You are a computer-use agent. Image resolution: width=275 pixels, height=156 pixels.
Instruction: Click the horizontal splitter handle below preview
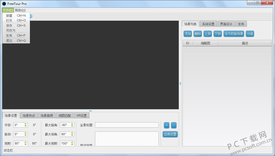(90, 111)
